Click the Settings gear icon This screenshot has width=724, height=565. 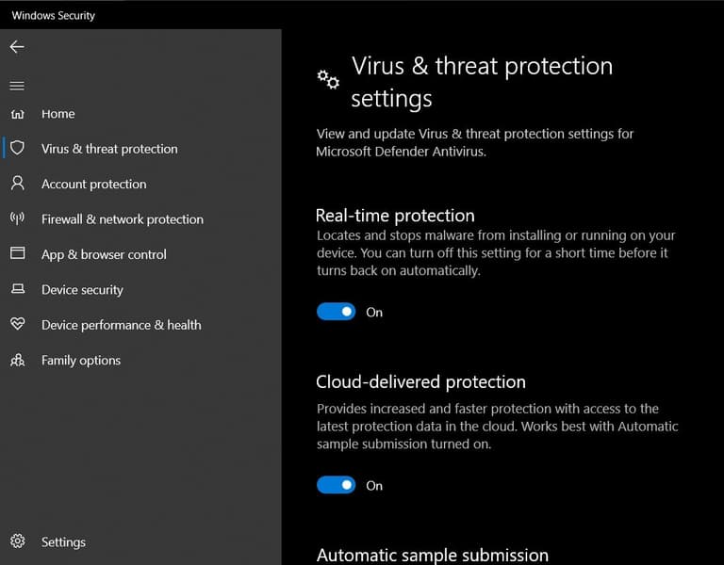click(x=17, y=541)
